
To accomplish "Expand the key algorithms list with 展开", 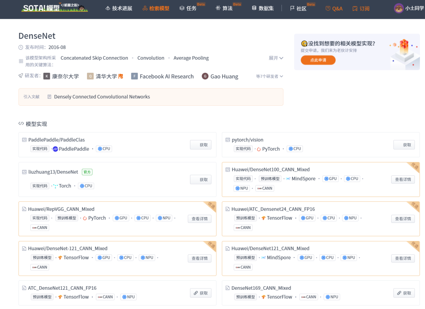I will point(275,58).
